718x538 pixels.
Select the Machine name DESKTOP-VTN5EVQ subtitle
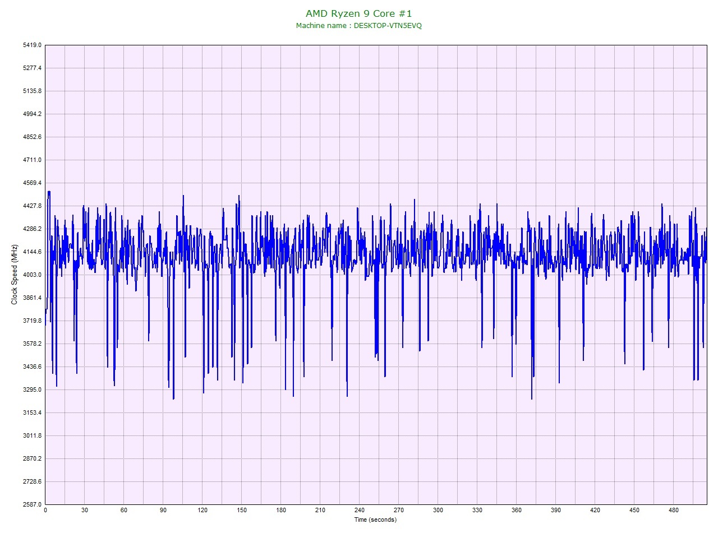coord(358,26)
